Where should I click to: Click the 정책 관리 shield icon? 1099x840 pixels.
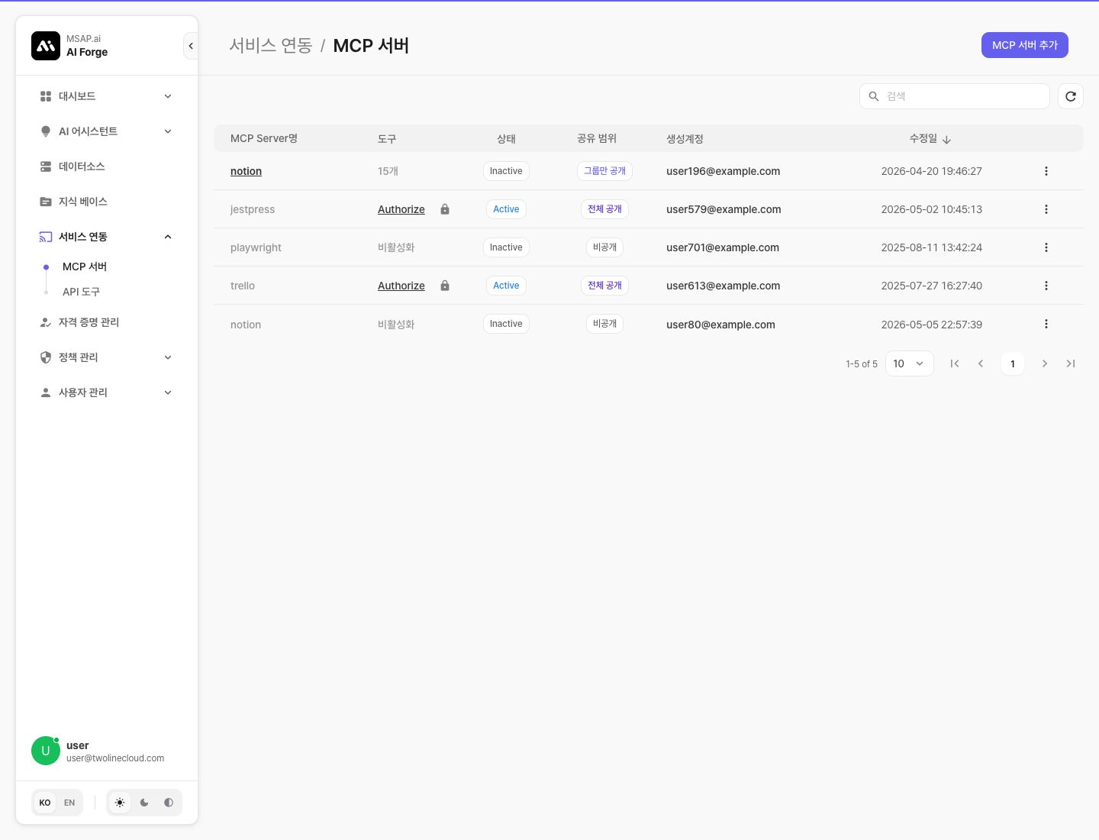click(x=46, y=357)
